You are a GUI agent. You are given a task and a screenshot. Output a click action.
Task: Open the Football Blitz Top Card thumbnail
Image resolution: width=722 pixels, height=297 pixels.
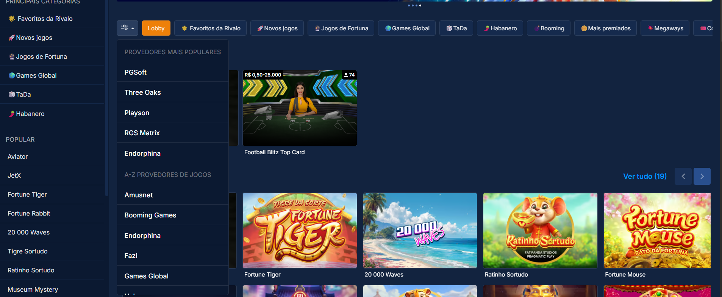300,108
